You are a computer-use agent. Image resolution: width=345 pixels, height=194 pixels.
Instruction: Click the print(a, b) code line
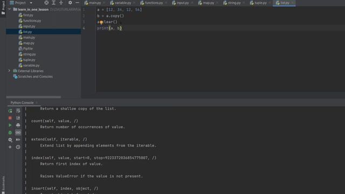[109, 28]
